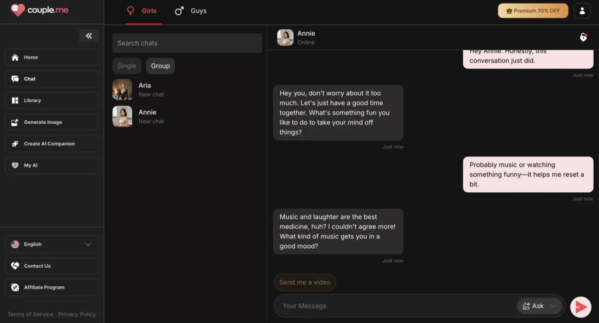Click the crown icon on Premium button
The image size is (599, 323).
[509, 11]
